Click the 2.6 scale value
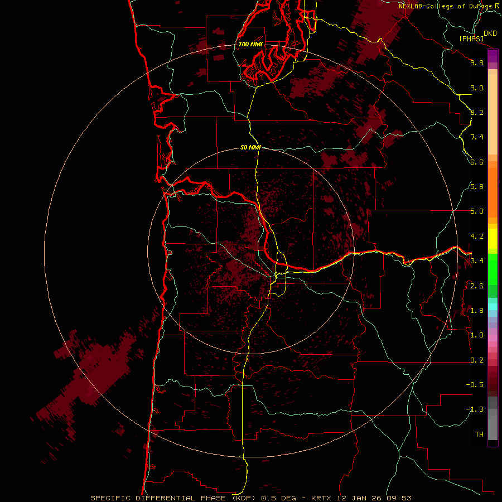The image size is (502, 502). coord(477,286)
